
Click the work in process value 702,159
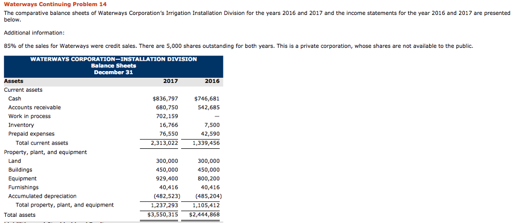click(x=167, y=116)
